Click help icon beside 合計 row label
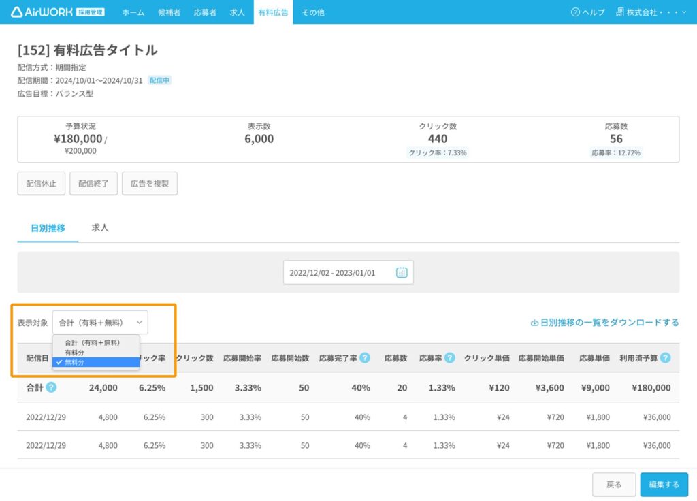Image resolution: width=697 pixels, height=501 pixels. 51,387
